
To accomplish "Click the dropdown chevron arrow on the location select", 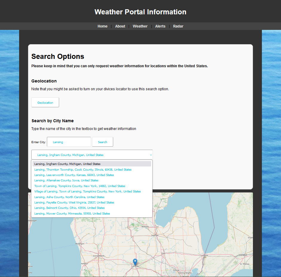I will pyautogui.click(x=151, y=155).
